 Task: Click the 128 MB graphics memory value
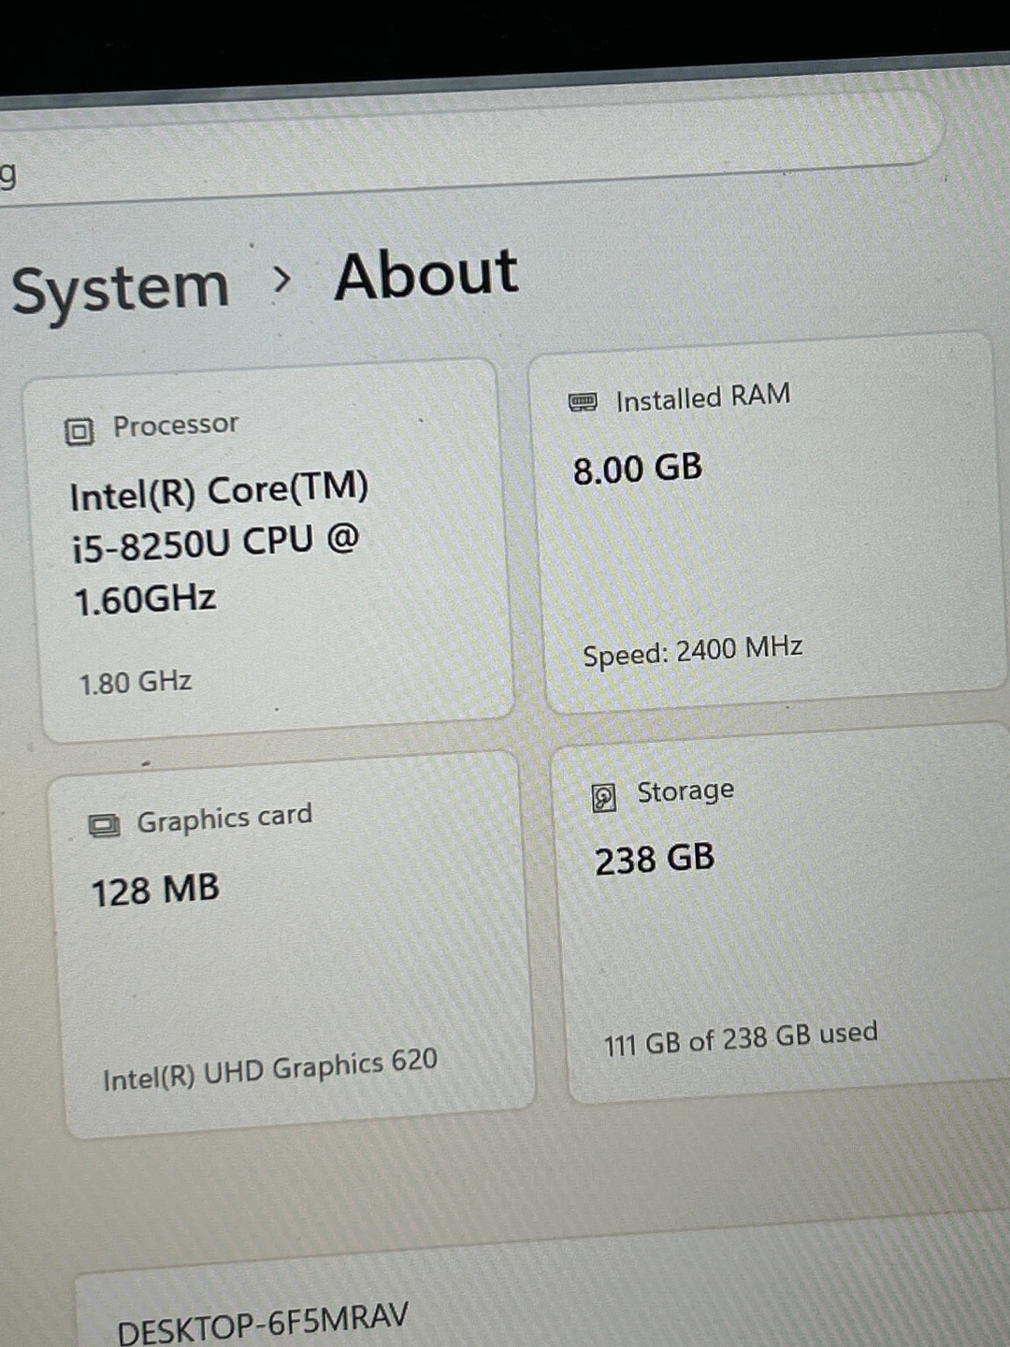click(x=155, y=890)
